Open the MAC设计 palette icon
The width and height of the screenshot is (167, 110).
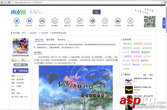[x=92, y=21]
